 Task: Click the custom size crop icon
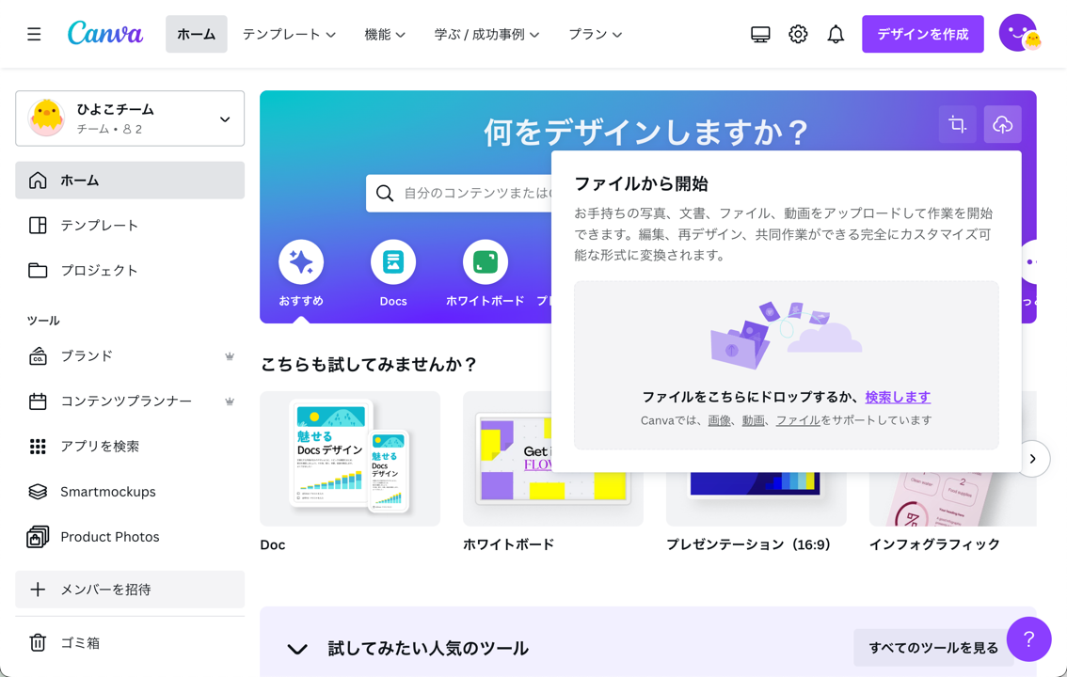(x=958, y=124)
